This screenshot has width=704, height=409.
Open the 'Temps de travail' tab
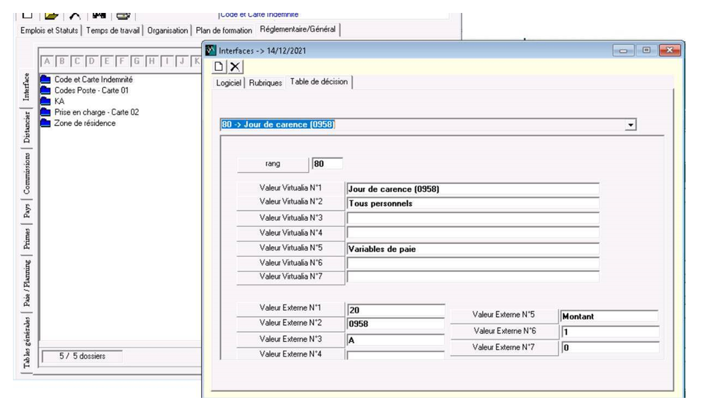(x=114, y=30)
